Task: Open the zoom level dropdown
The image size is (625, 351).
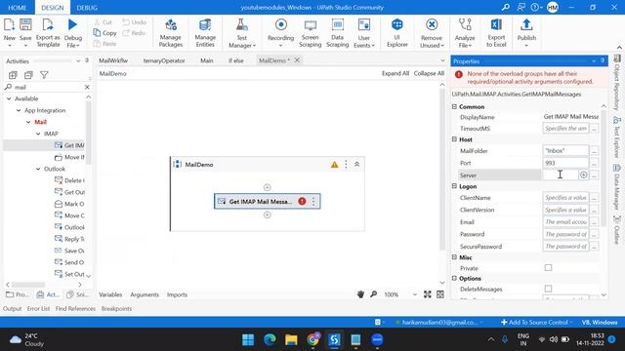Action: (414, 294)
